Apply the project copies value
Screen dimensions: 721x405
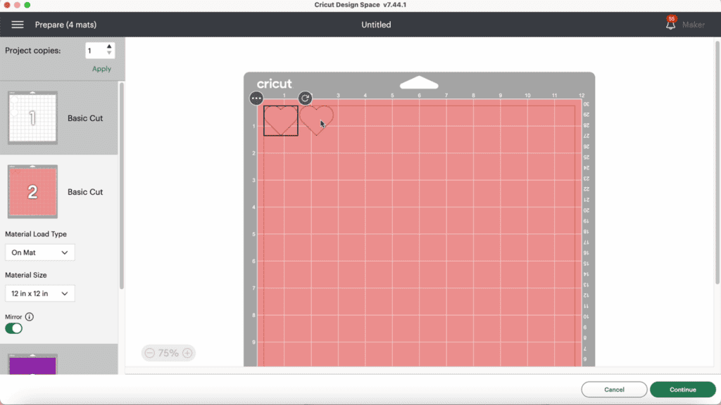pyautogui.click(x=101, y=69)
